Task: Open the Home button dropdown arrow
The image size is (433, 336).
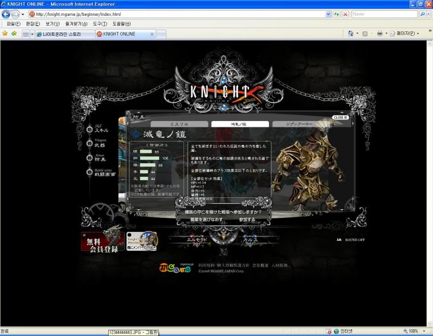Action: (357, 34)
